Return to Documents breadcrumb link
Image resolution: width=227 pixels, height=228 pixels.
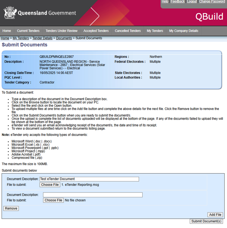tap(64, 38)
